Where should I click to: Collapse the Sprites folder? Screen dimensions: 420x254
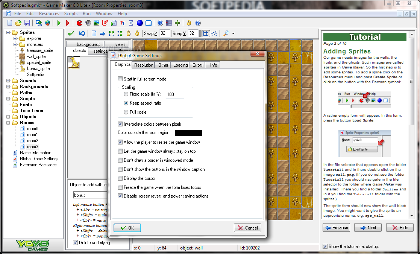pos(8,32)
